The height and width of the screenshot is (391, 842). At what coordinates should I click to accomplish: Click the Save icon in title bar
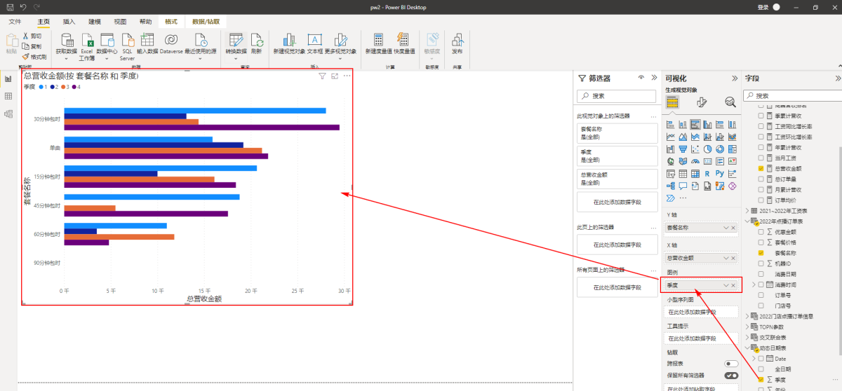10,6
